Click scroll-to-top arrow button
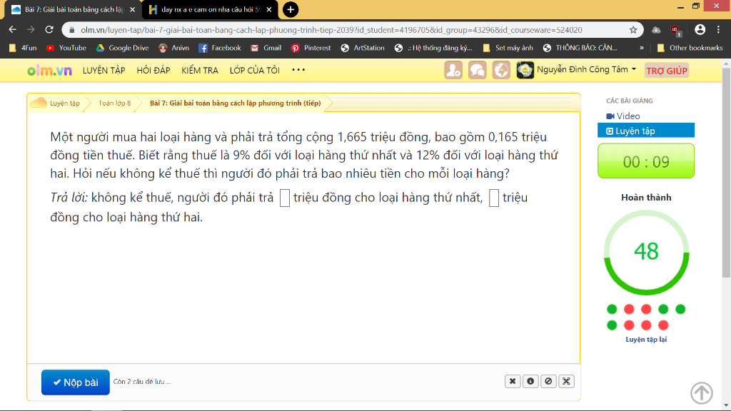The image size is (731, 411). point(702,393)
